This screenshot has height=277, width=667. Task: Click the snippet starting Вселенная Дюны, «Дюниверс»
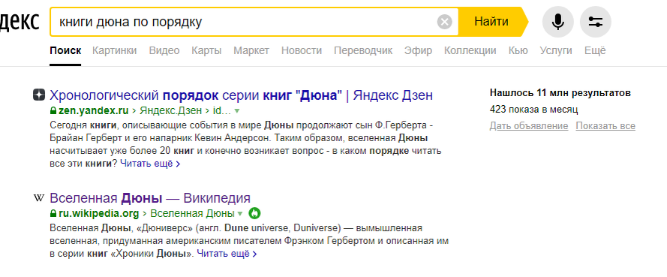tap(249, 241)
